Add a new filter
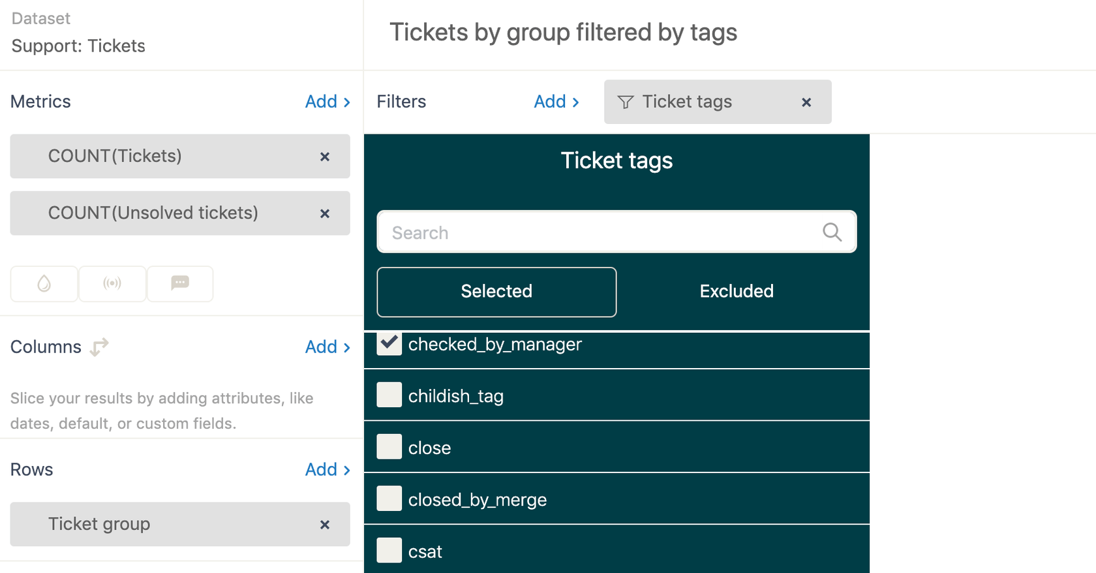1096x573 pixels. pyautogui.click(x=556, y=102)
